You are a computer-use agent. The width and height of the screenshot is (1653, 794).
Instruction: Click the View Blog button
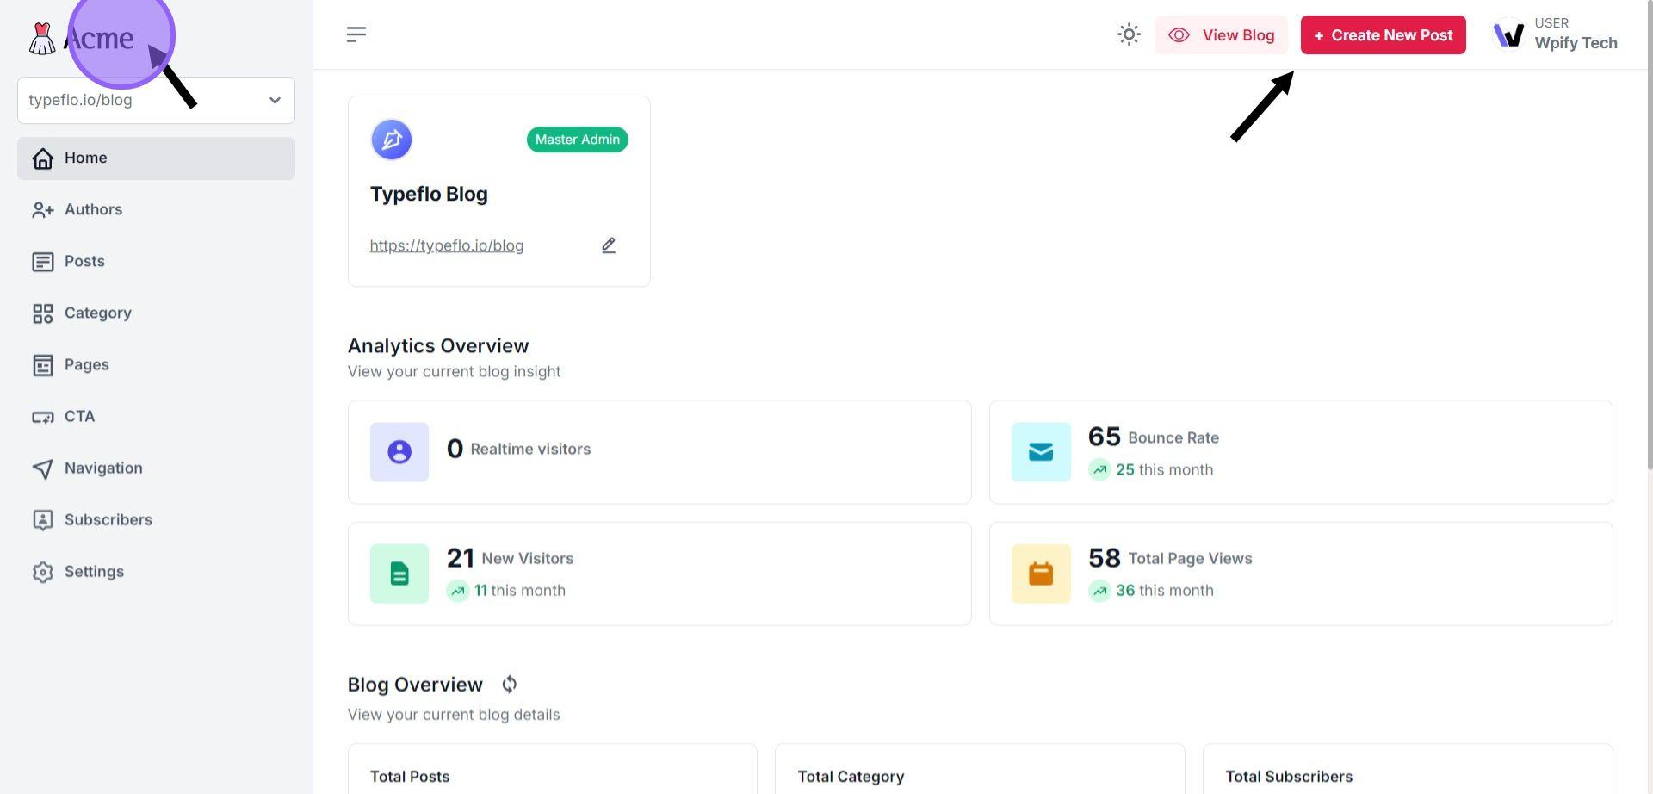(1221, 35)
